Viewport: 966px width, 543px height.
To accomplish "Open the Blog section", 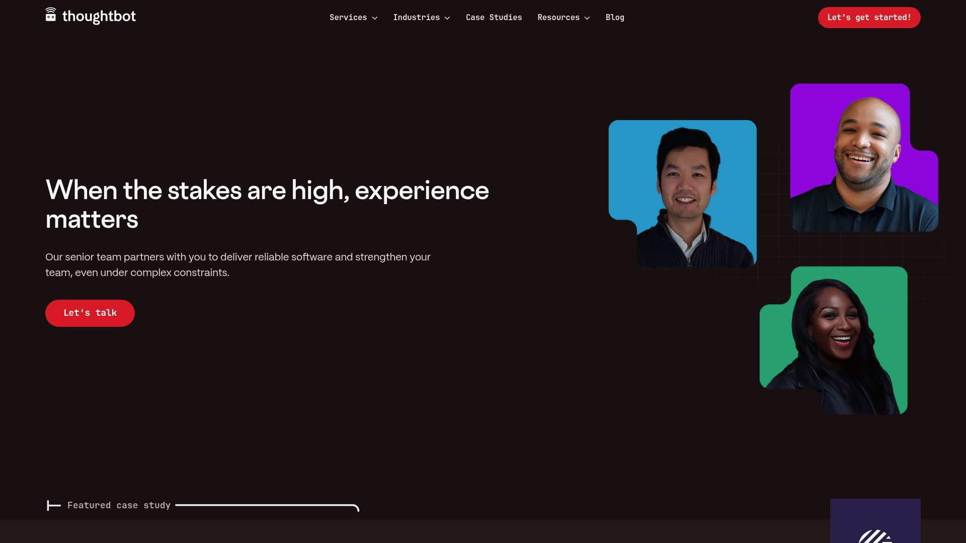I will point(615,17).
